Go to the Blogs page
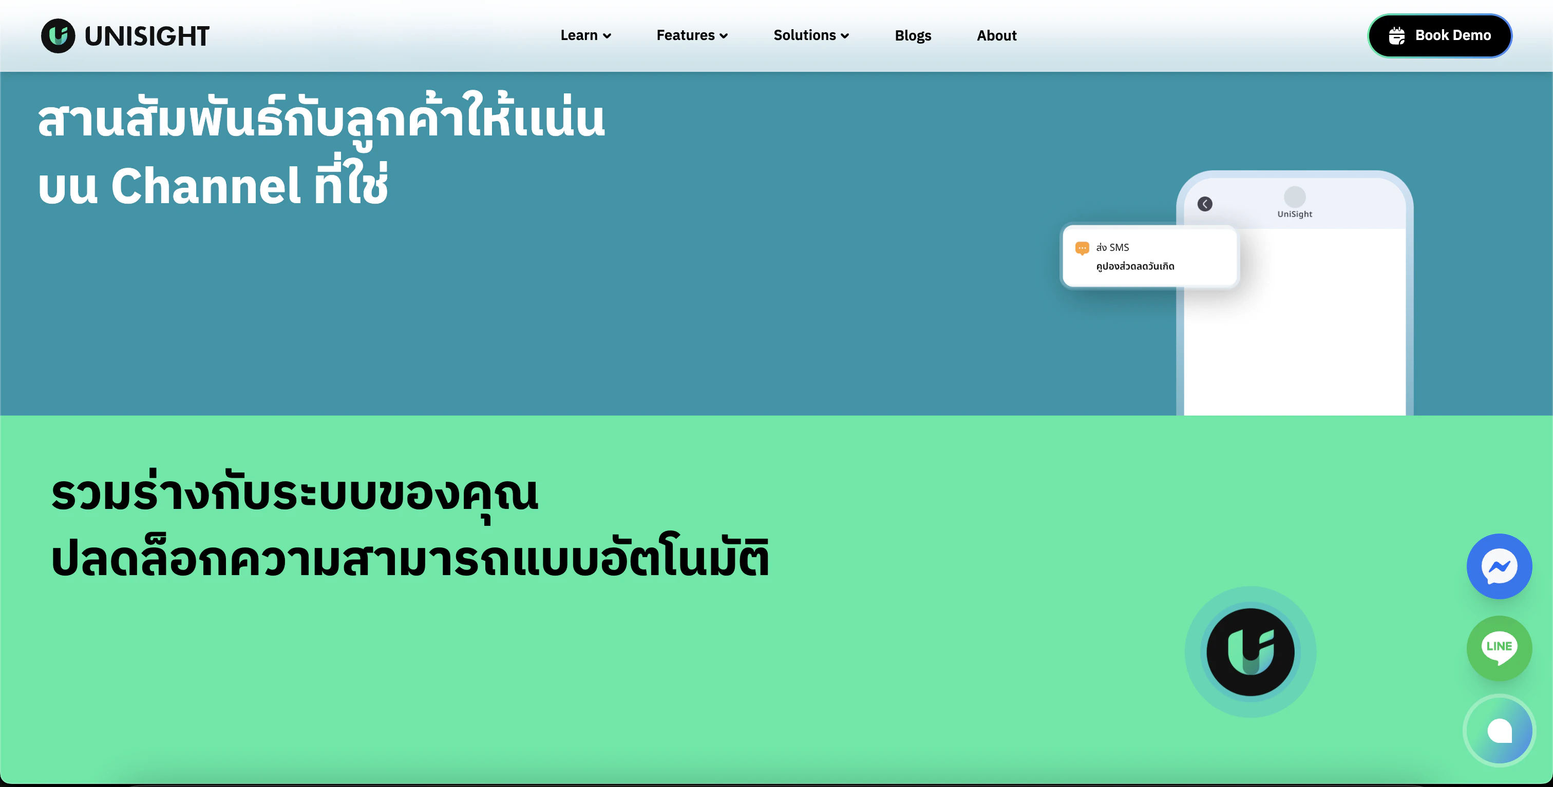 point(913,36)
